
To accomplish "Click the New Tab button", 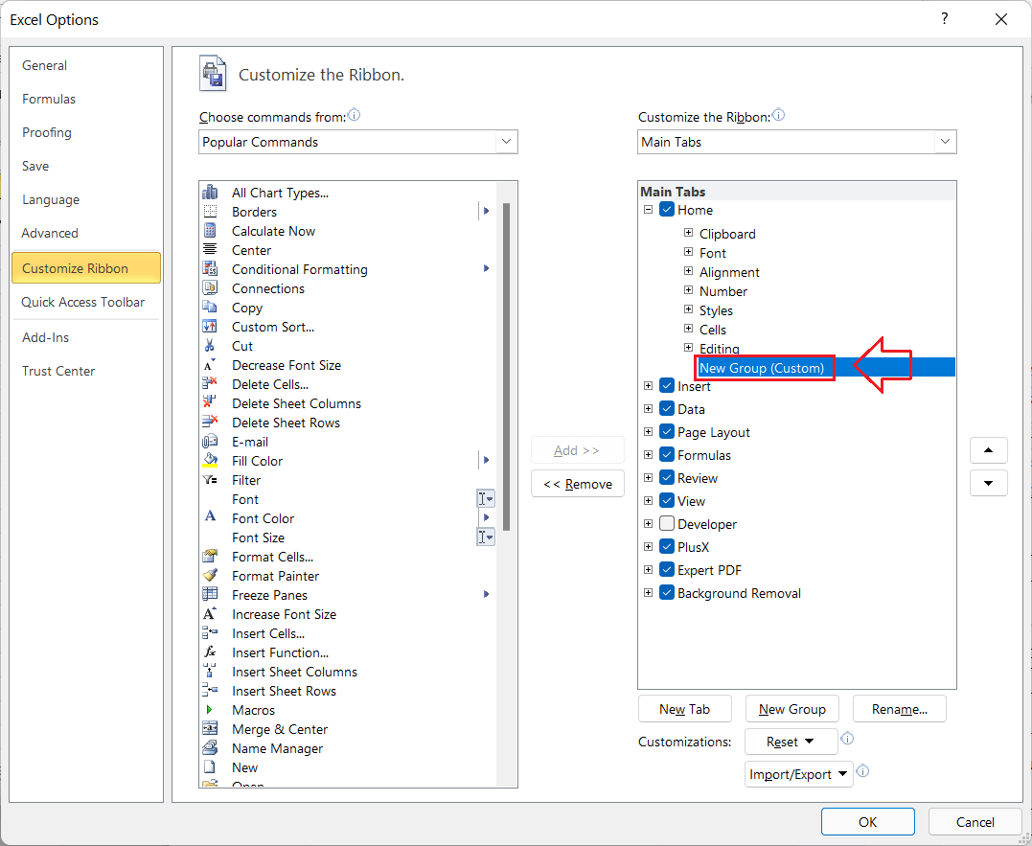I will pos(684,708).
